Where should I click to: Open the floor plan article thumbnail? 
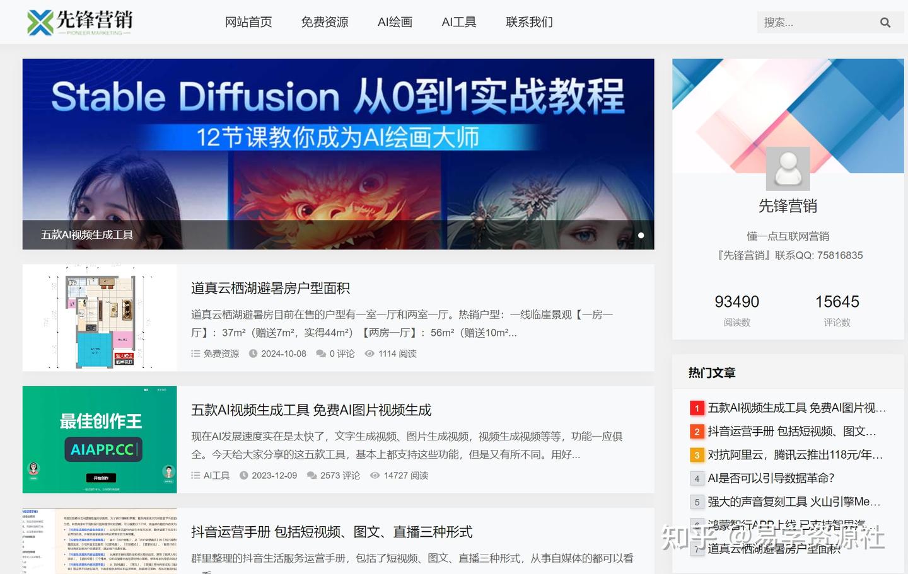pos(100,318)
